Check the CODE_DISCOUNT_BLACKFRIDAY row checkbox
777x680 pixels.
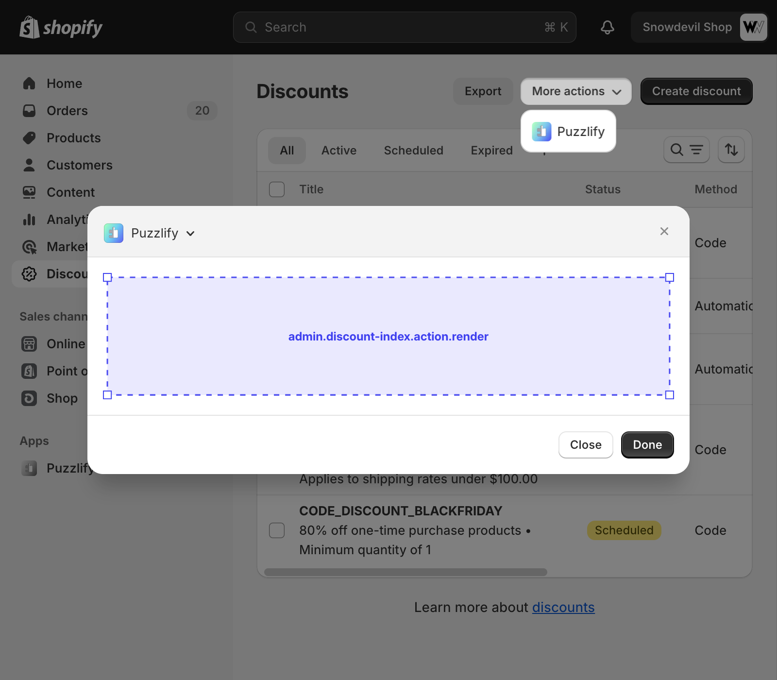click(x=277, y=530)
